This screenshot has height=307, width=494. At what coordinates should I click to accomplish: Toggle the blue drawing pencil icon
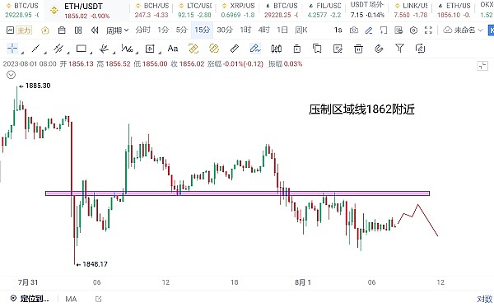pos(369,30)
